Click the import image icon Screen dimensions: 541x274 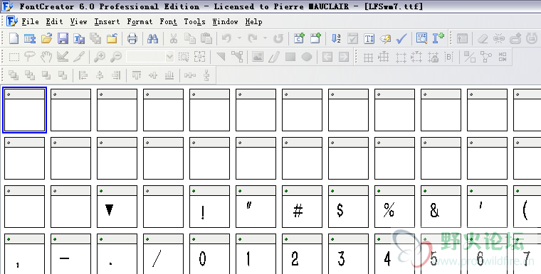point(258,57)
